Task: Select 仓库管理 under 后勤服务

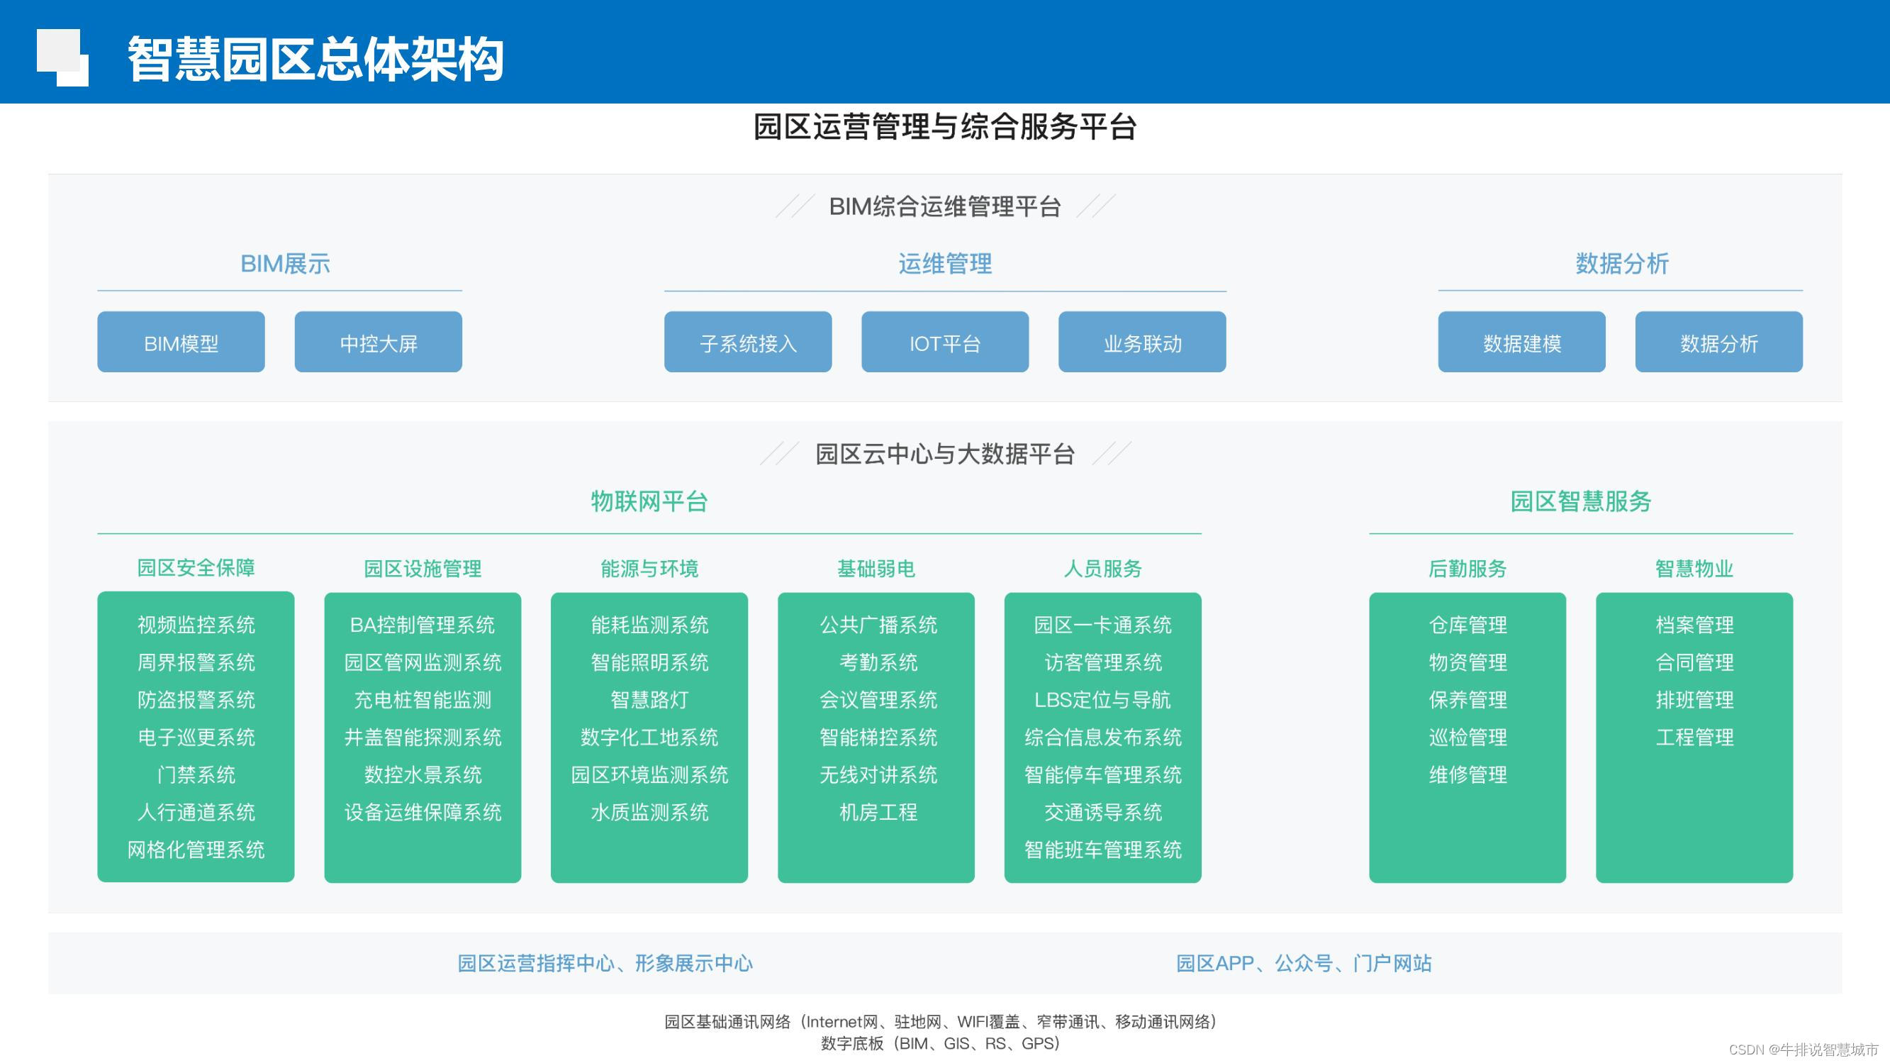Action: pyautogui.click(x=1467, y=625)
